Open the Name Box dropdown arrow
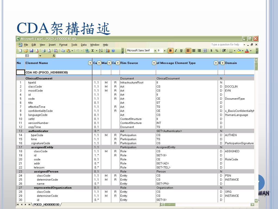This screenshot has height=209, width=278. click(40, 56)
